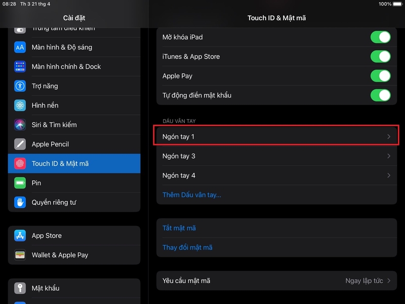Open Apple Pencil settings
Image resolution: width=405 pixels, height=304 pixels.
click(74, 144)
